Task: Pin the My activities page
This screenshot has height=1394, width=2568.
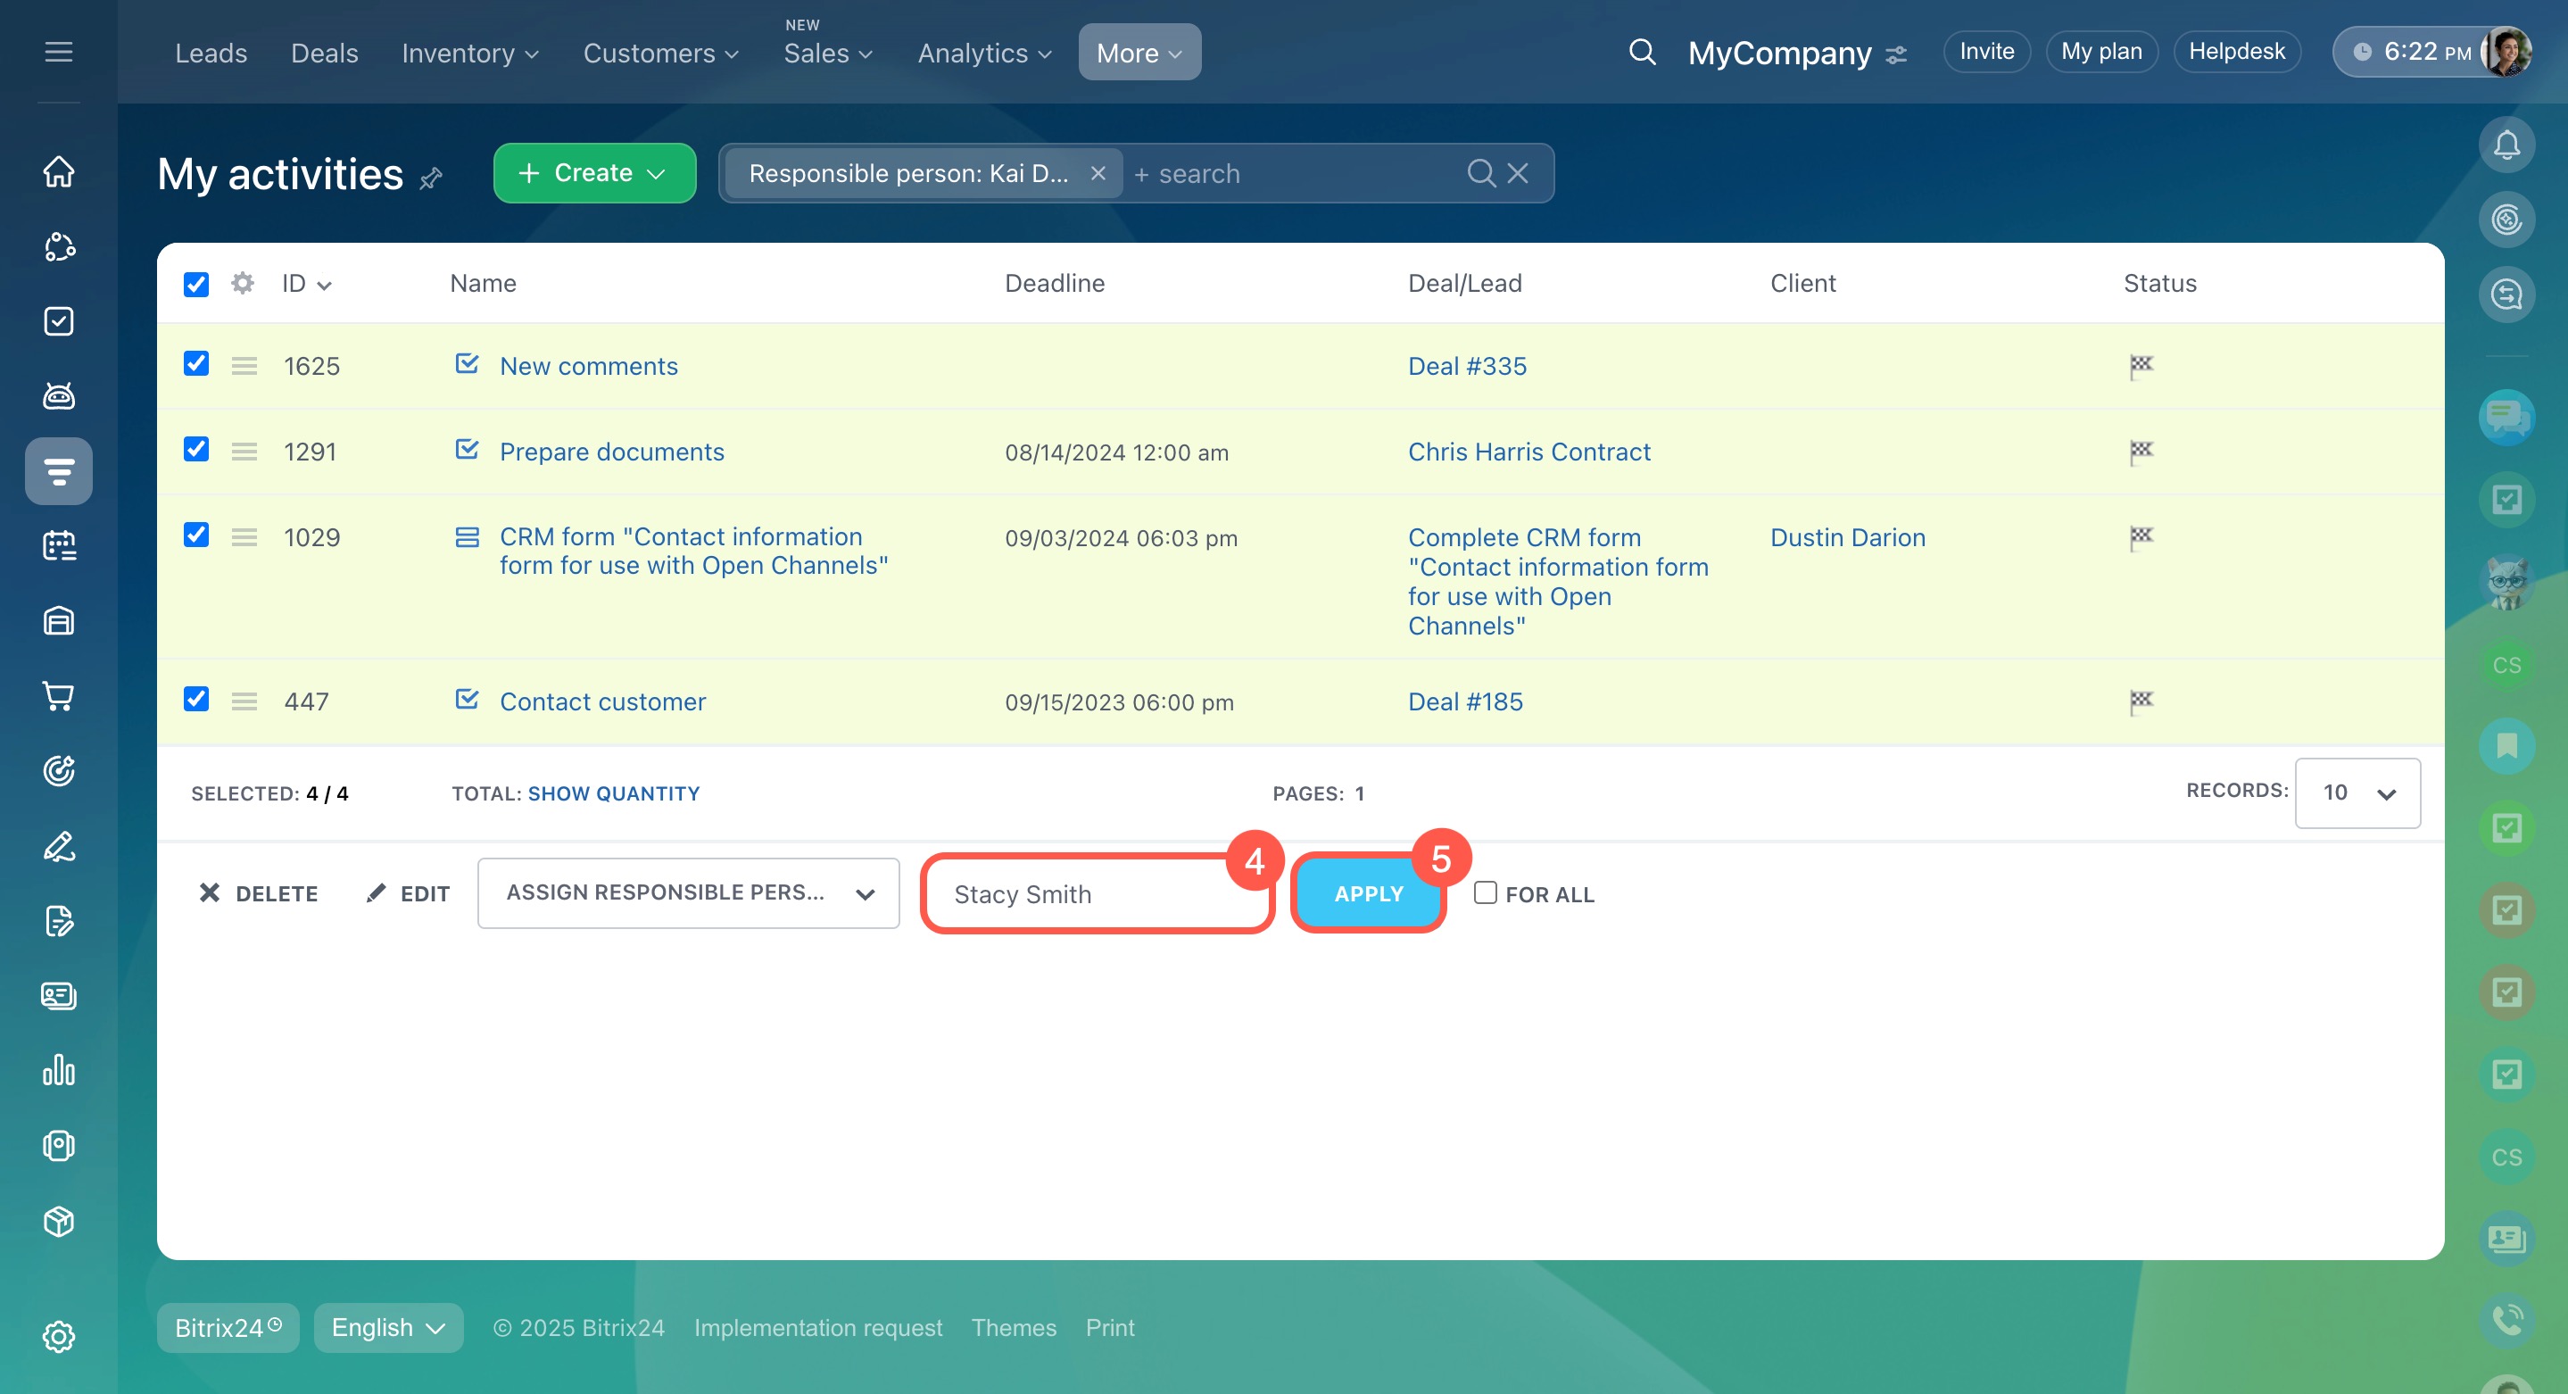Action: pos(431,179)
